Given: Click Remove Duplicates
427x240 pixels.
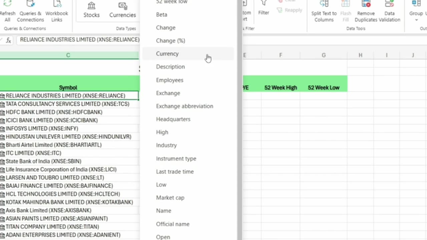Looking at the screenshot, I should pos(366,11).
